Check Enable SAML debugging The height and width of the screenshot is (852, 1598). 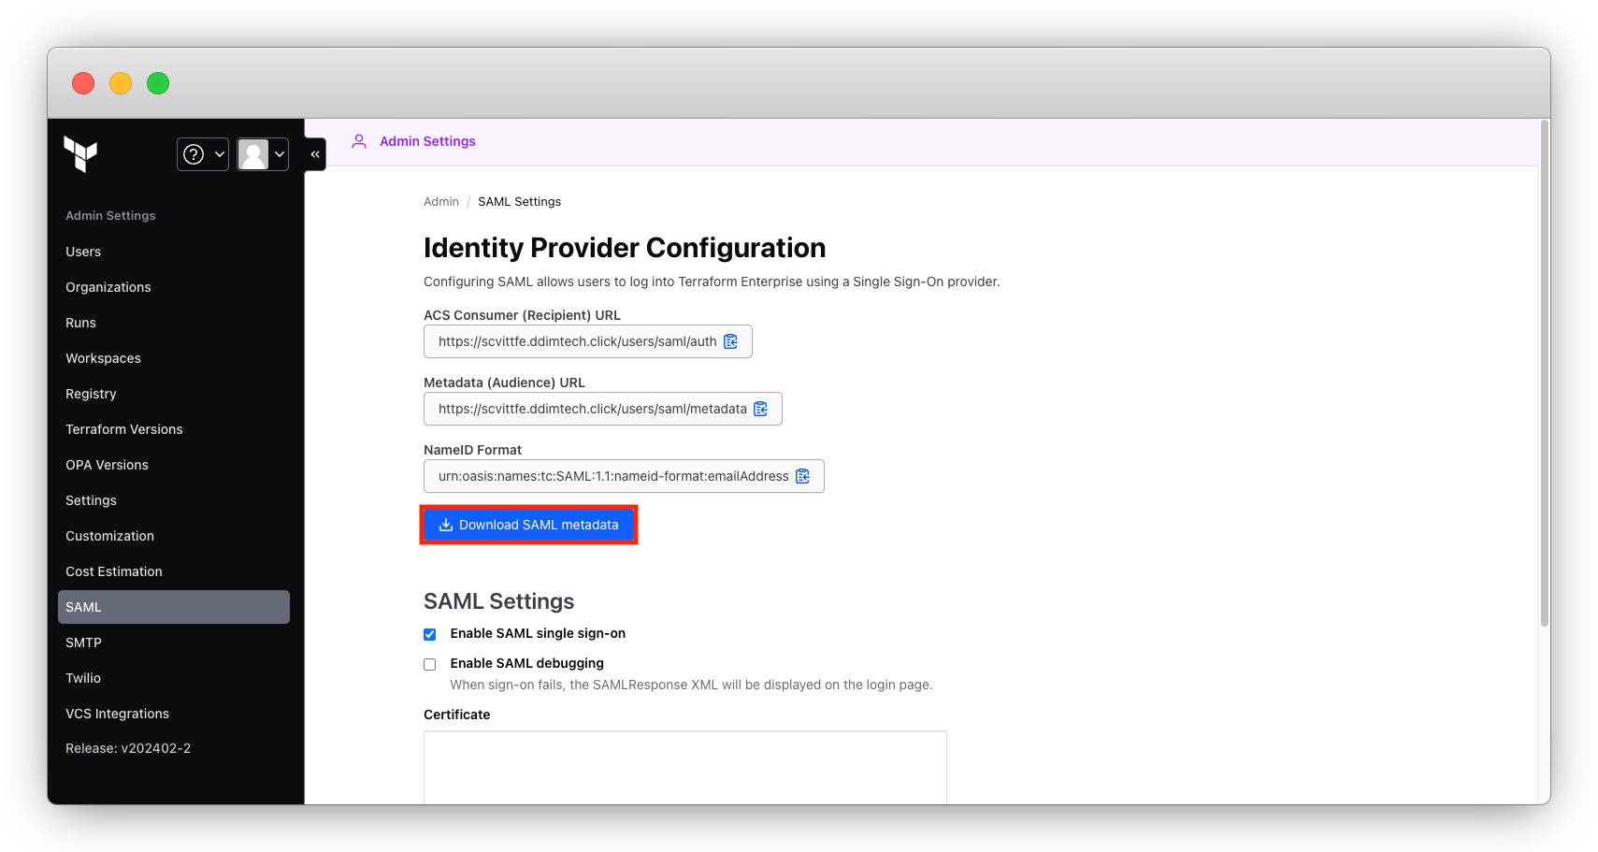click(x=430, y=664)
